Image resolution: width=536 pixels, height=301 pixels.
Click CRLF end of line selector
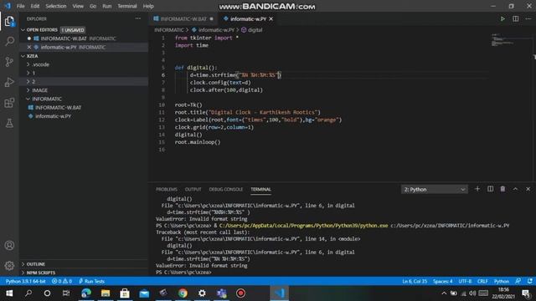click(x=482, y=281)
